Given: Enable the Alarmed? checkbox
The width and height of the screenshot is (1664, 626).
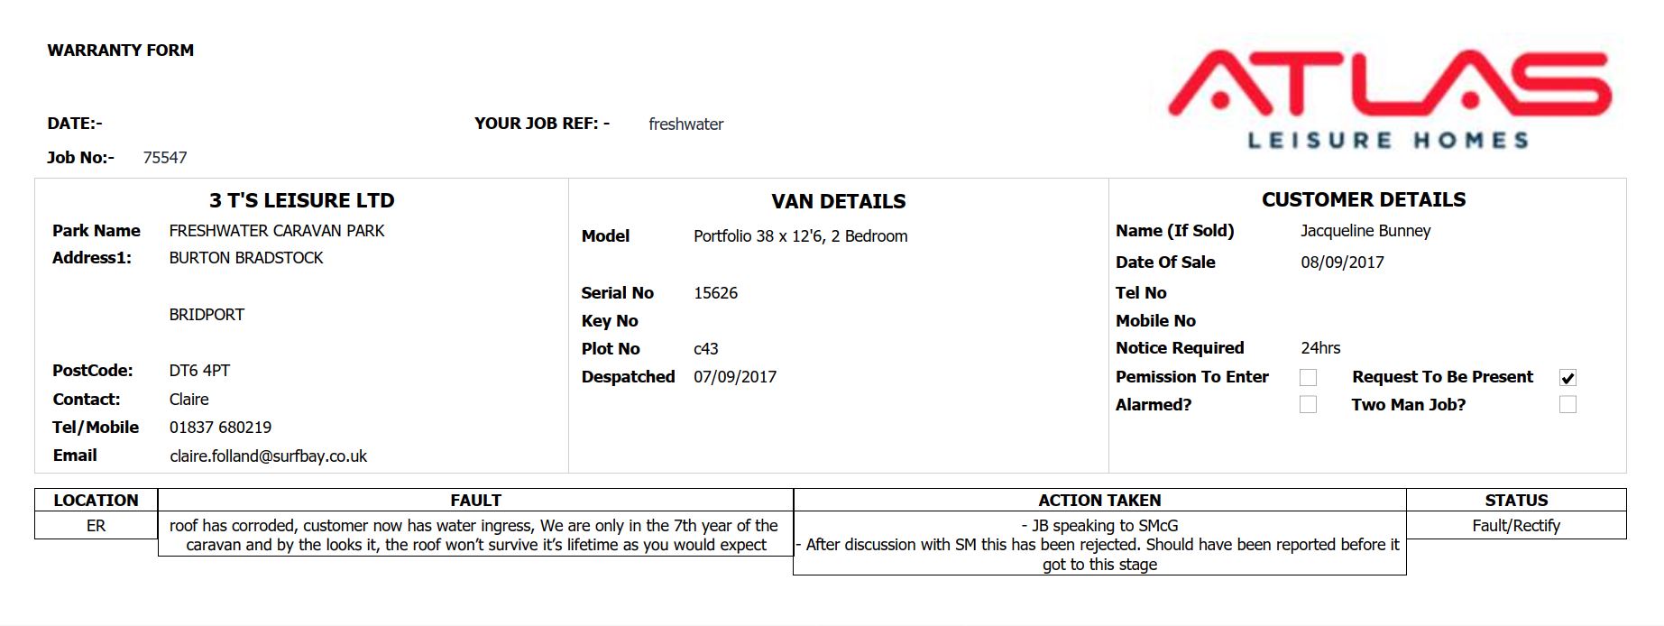Looking at the screenshot, I should tap(1308, 405).
